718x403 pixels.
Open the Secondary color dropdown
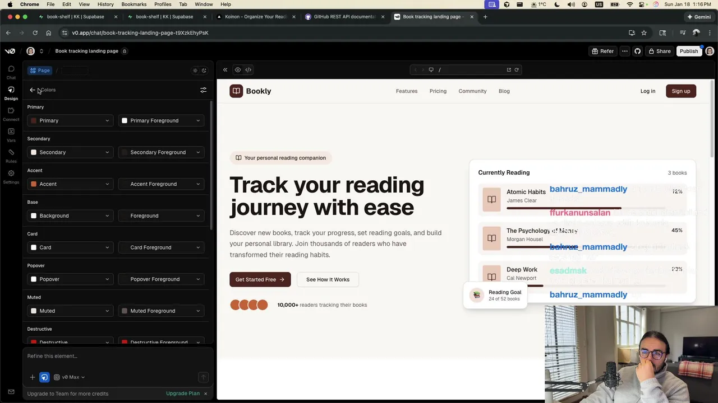point(70,152)
